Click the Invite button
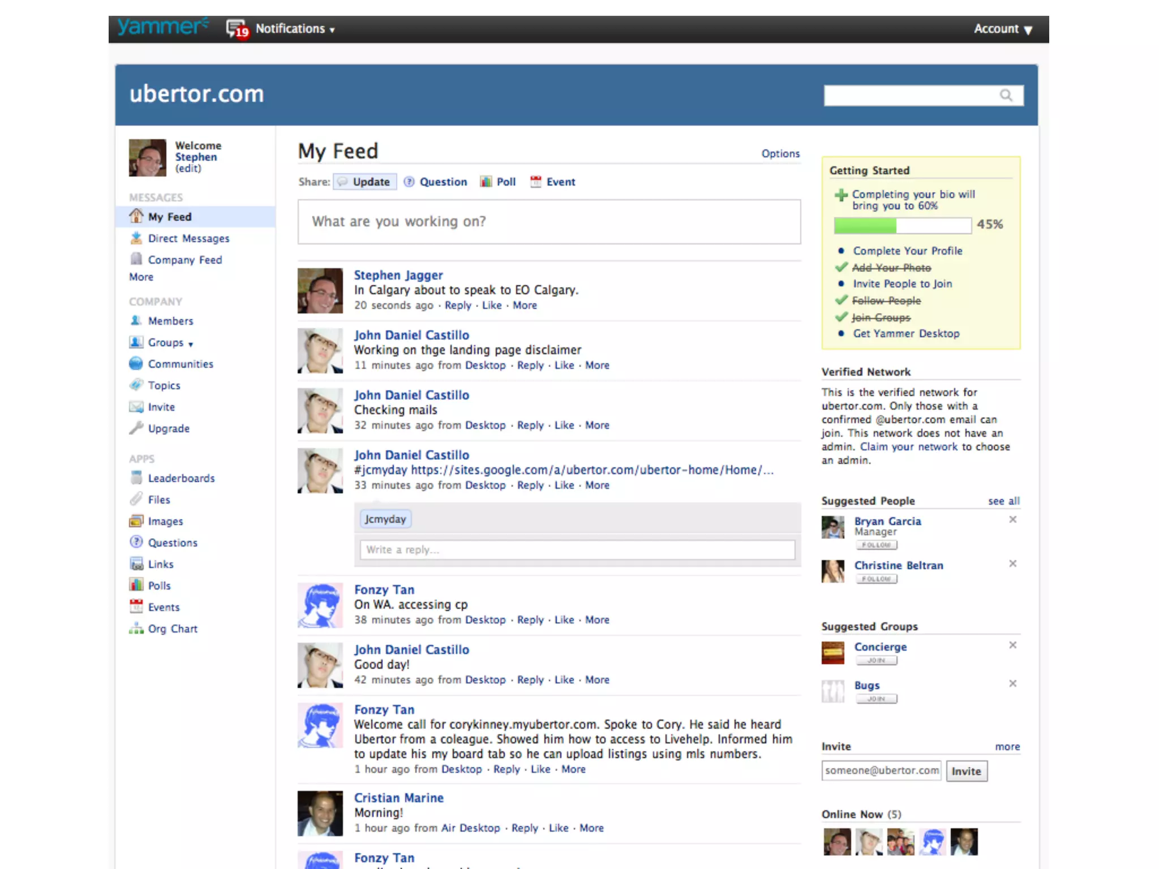Viewport: 1159px width, 869px height. (966, 772)
